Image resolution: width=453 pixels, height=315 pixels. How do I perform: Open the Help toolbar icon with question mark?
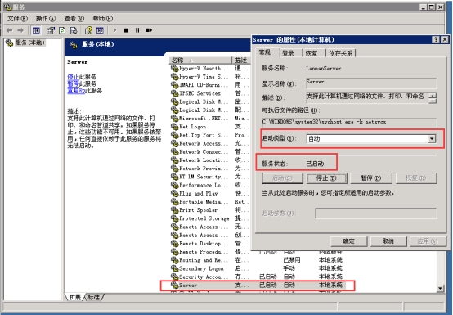88,30
